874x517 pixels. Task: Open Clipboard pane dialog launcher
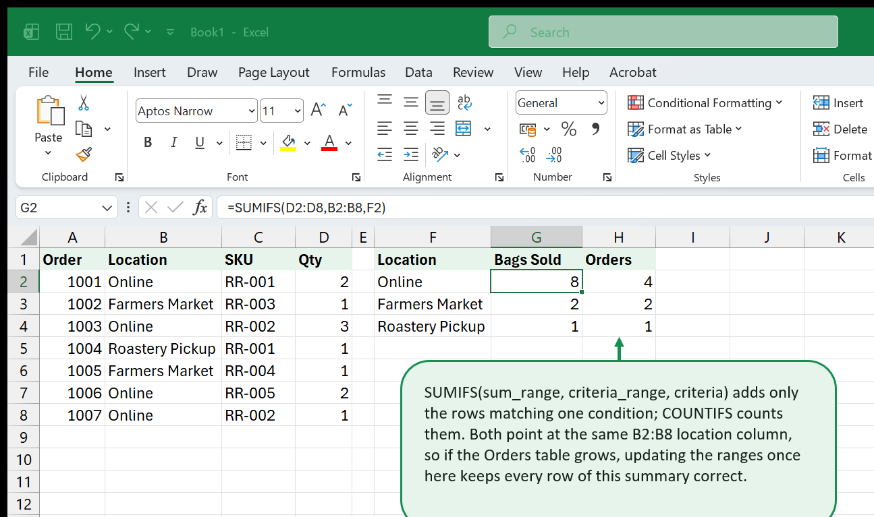119,177
